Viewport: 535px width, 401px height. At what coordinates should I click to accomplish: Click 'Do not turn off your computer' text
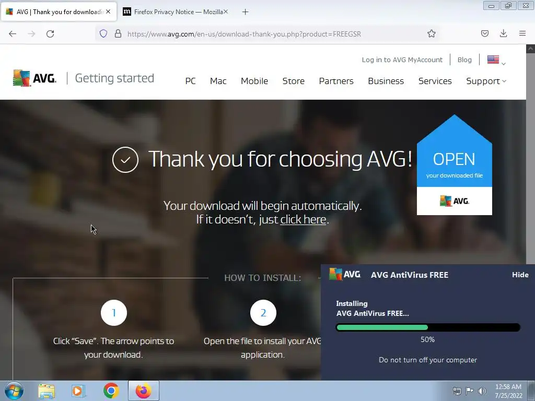428,360
